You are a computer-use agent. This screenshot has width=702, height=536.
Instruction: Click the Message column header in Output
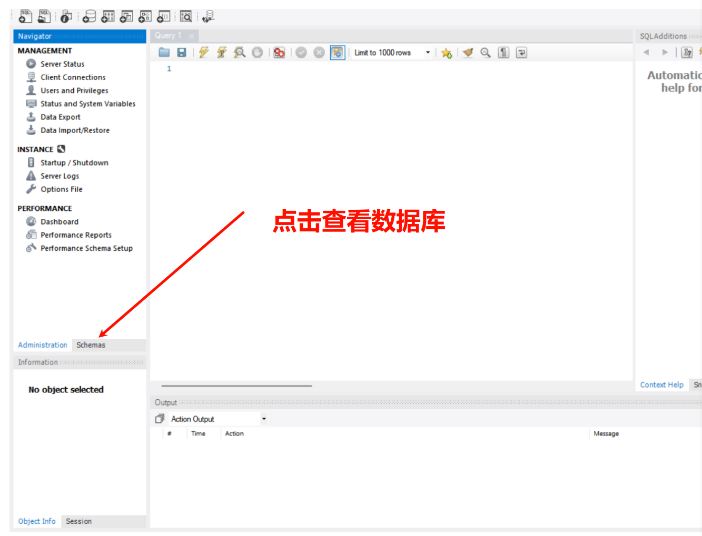(606, 433)
